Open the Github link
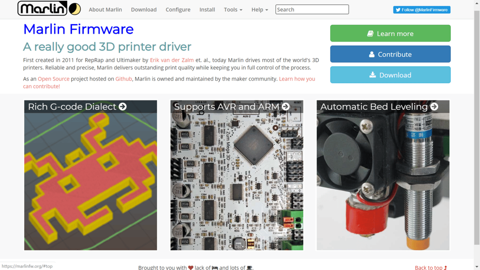The image size is (480, 270). click(124, 79)
